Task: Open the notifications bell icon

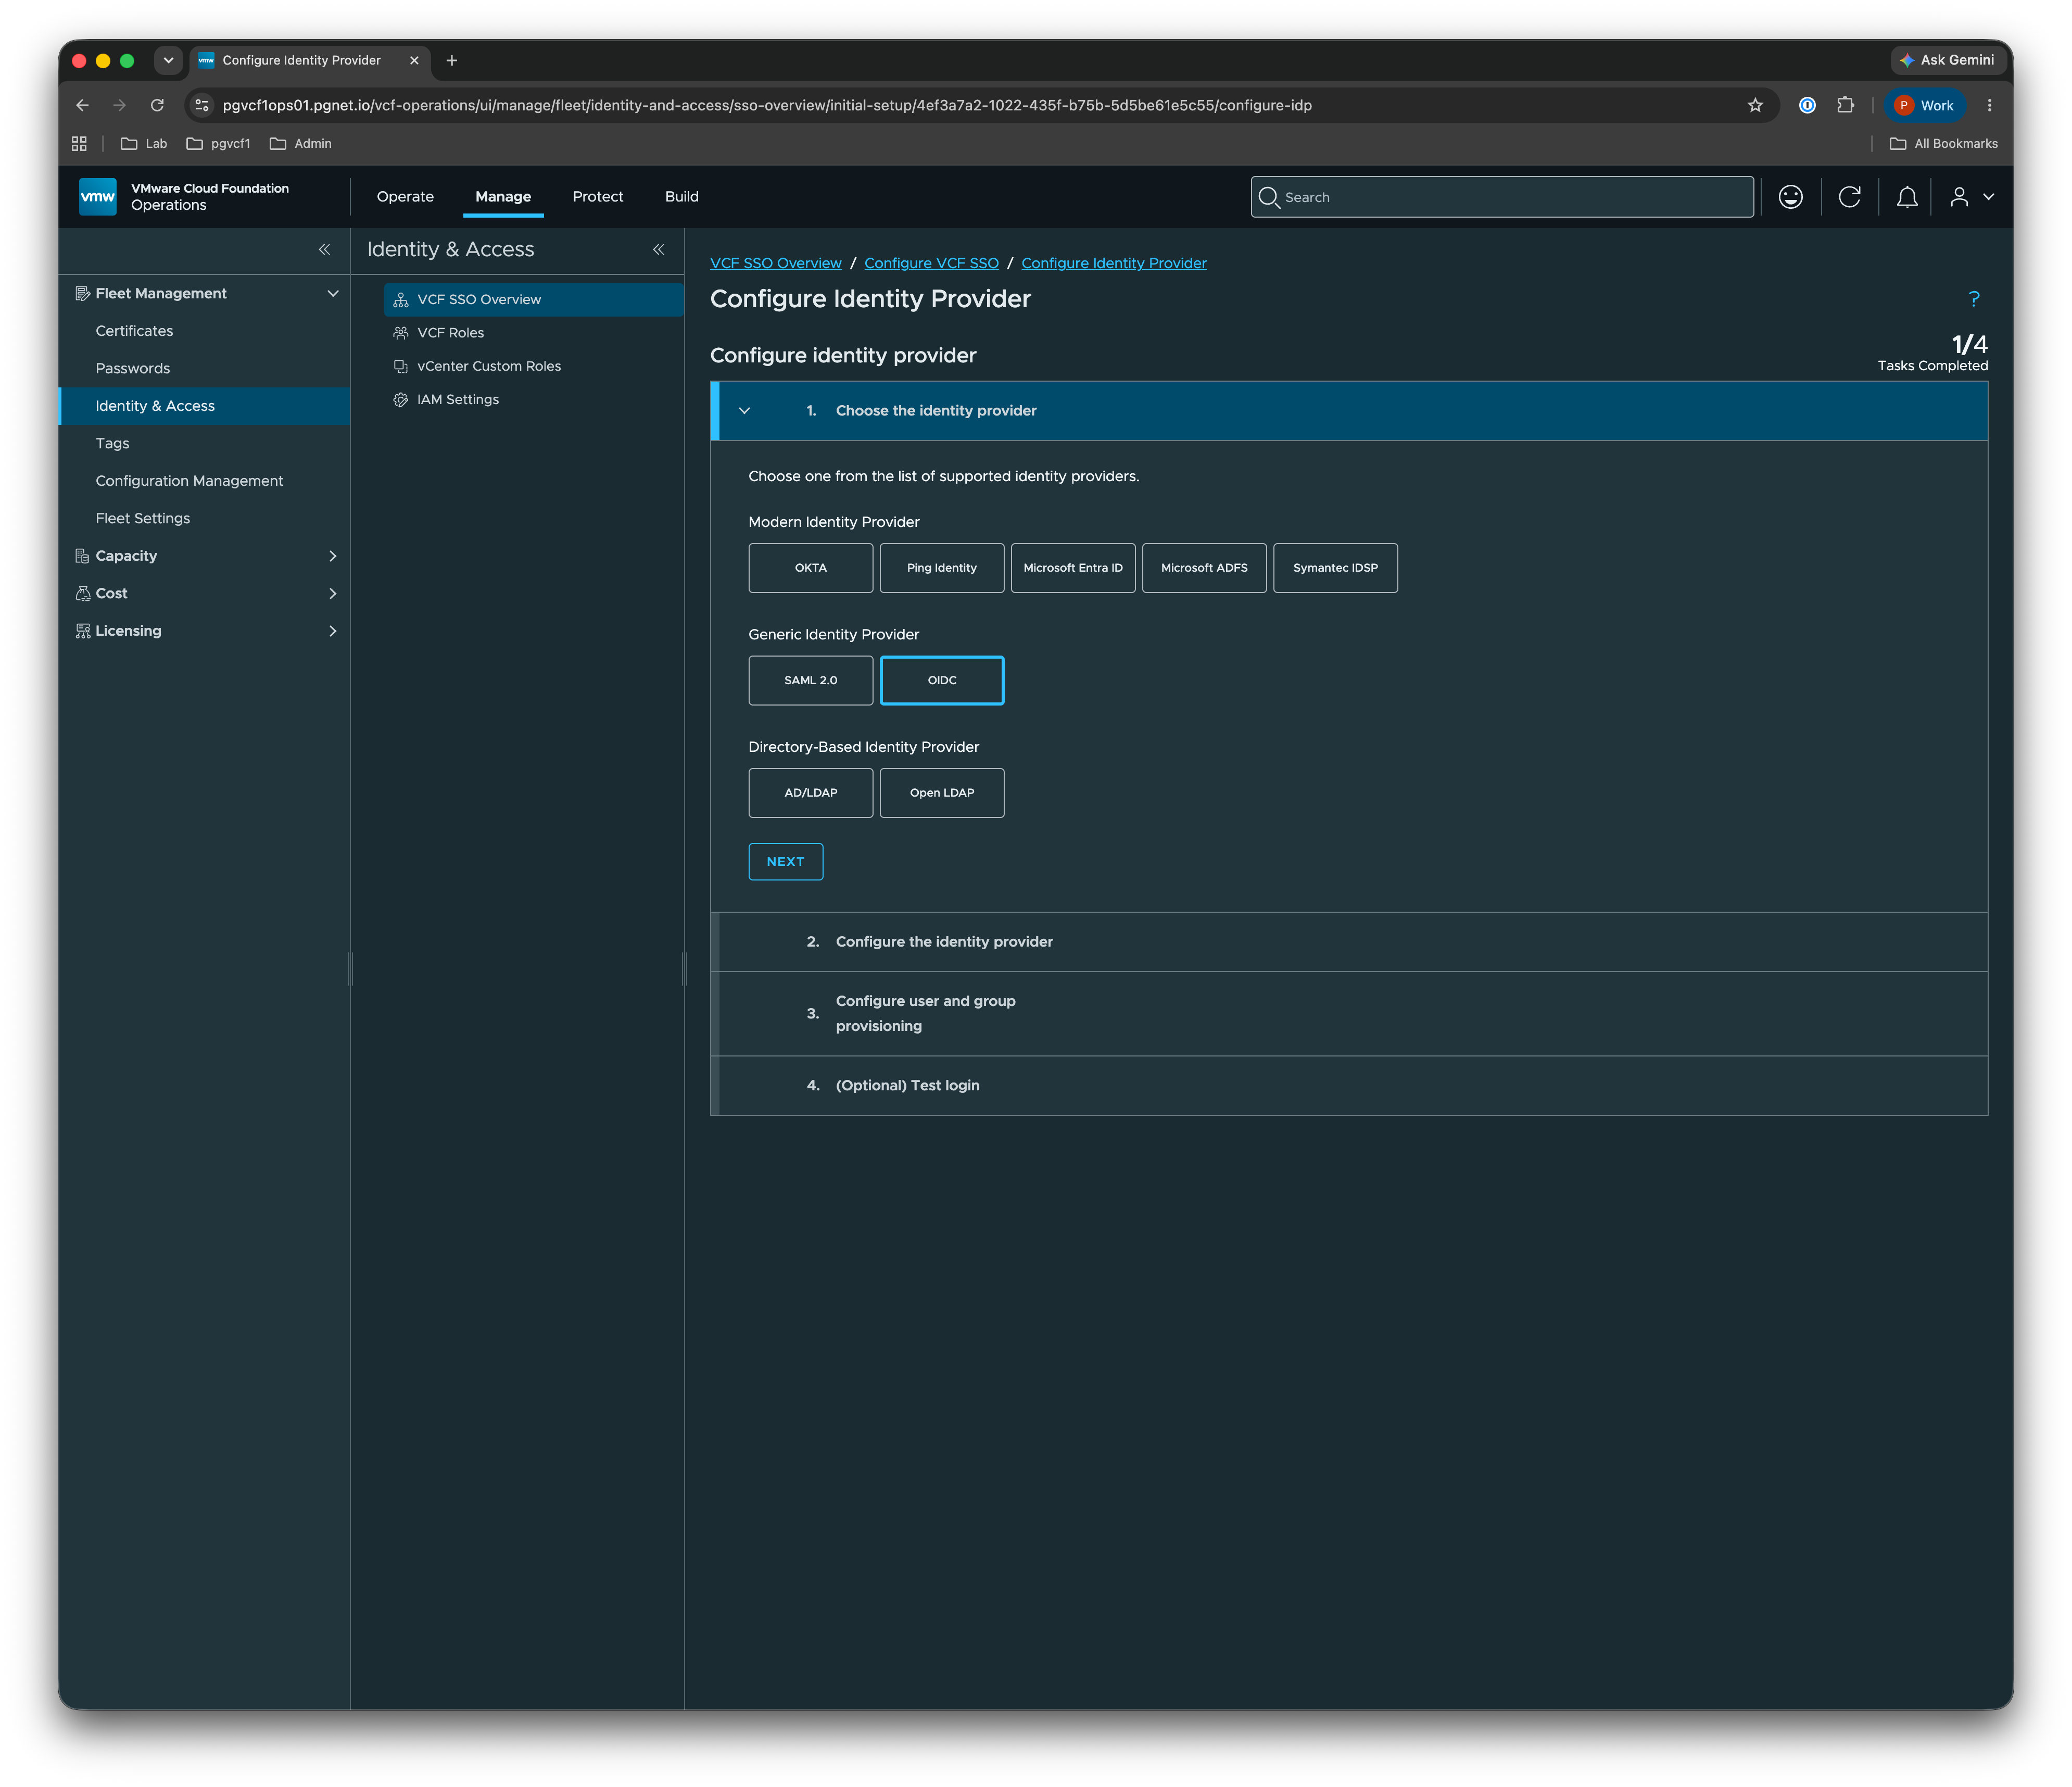Action: click(x=1907, y=197)
